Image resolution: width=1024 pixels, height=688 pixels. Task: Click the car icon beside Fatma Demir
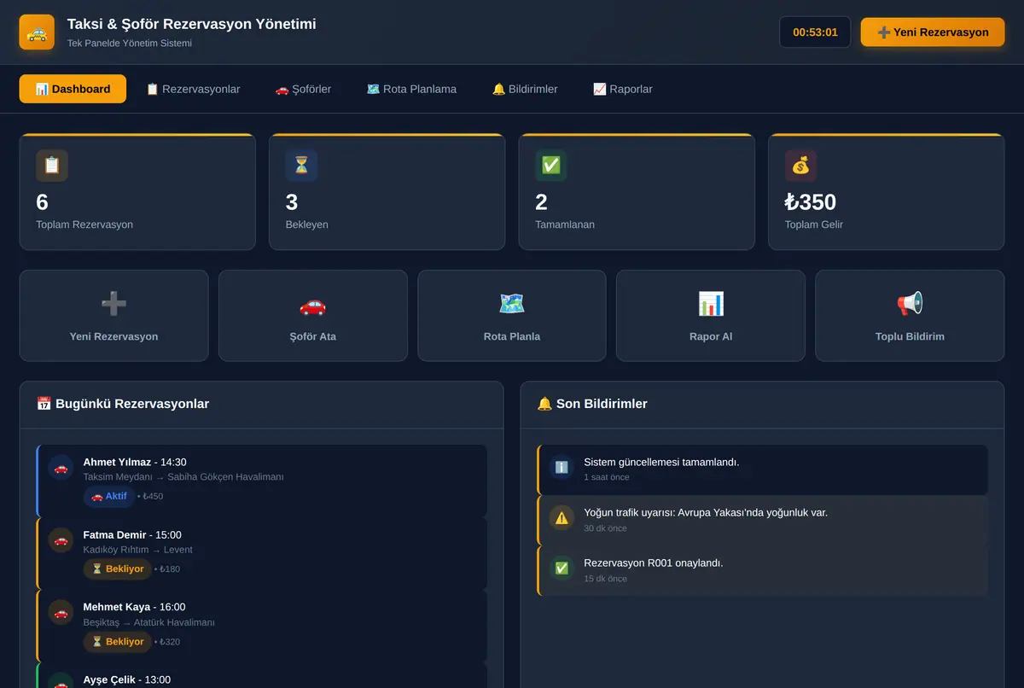[x=61, y=540]
